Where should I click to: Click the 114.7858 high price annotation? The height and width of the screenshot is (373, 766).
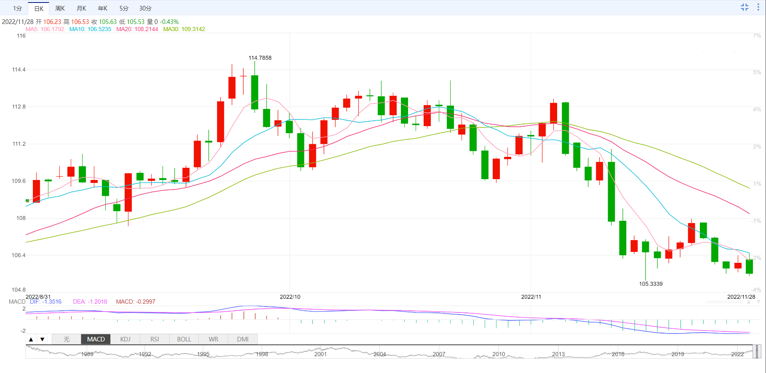(x=260, y=58)
